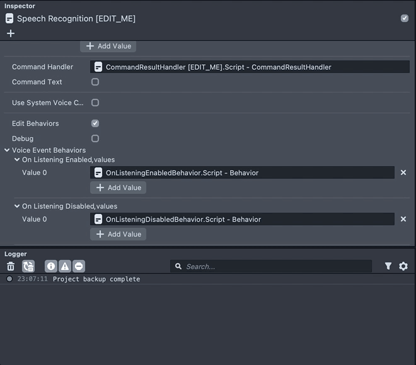Click Add Value under On Listening Enabled

[118, 188]
